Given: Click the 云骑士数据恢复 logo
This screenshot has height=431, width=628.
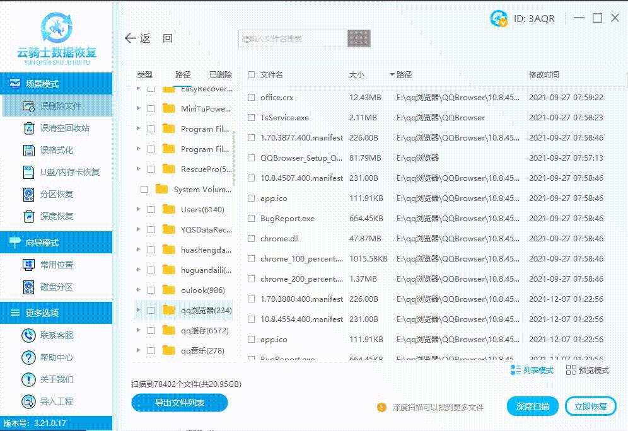Looking at the screenshot, I should point(57,38).
